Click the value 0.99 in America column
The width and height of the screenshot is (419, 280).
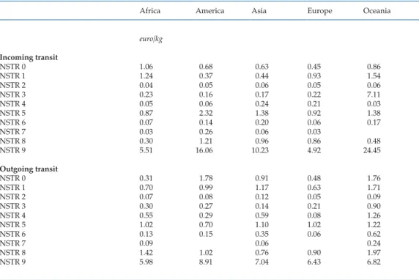(x=206, y=188)
